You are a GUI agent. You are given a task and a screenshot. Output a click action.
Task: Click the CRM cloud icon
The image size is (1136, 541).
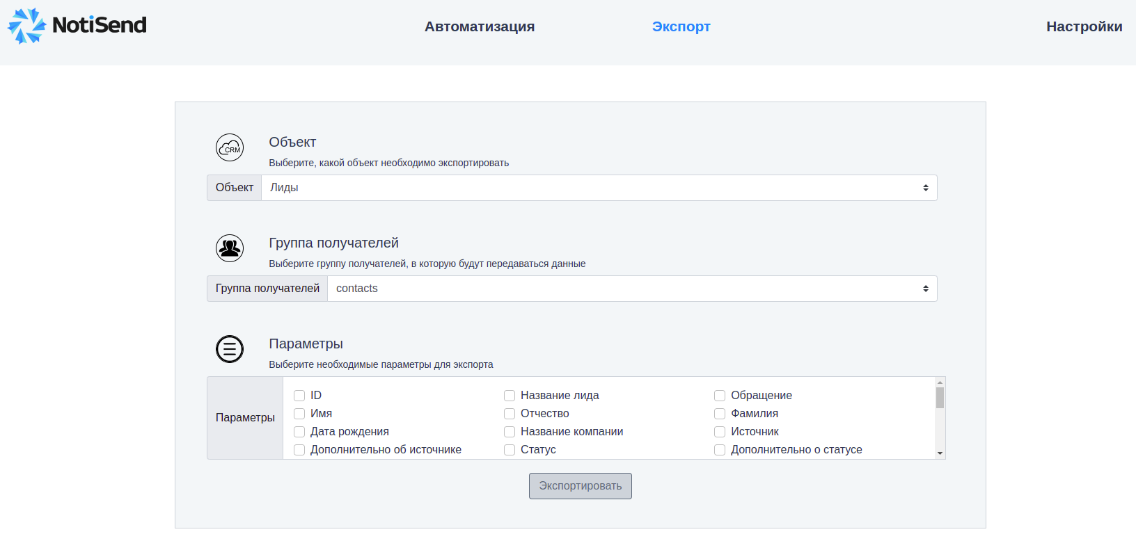click(x=230, y=147)
